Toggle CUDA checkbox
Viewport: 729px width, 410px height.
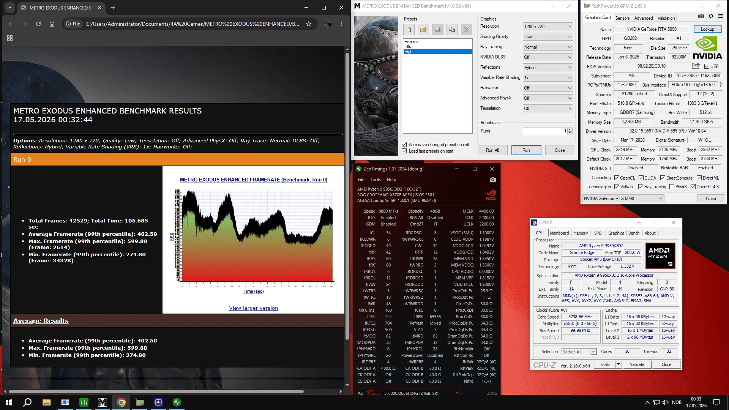pos(641,178)
